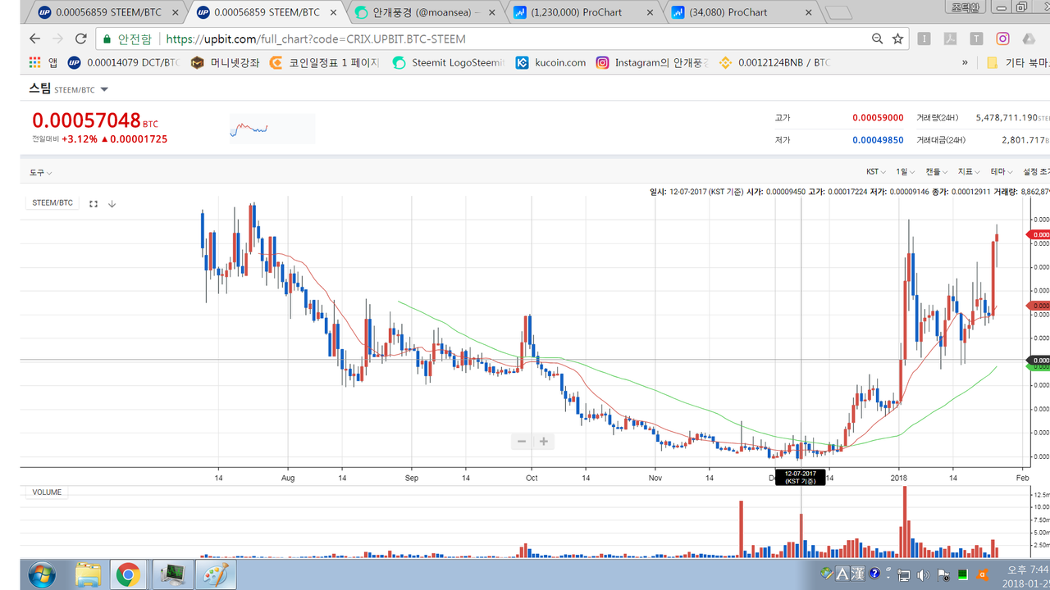1050x590 pixels.
Task: Open the Instagram의 안개풍경 bookmark
Action: pyautogui.click(x=653, y=62)
